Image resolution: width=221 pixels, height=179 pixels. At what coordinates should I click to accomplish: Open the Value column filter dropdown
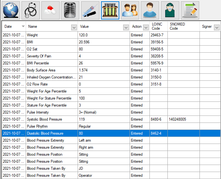click(126, 27)
